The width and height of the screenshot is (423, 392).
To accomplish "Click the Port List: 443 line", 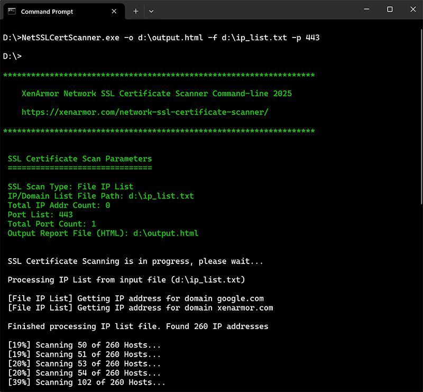I will click(40, 215).
